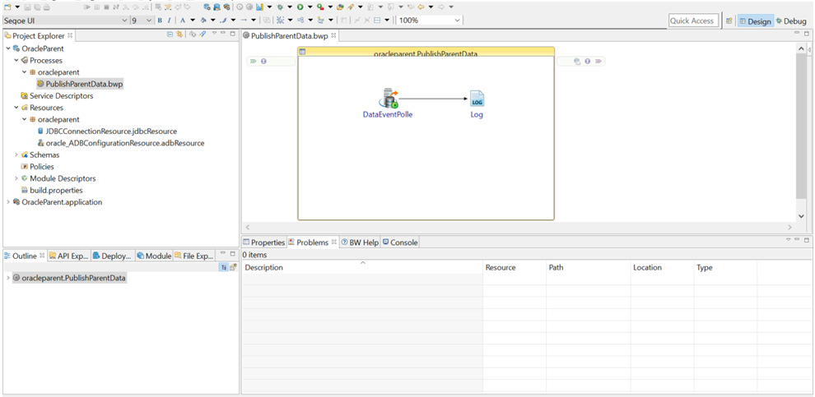815x397 pixels.
Task: Click the Run green play toolbar icon
Action: (300, 7)
